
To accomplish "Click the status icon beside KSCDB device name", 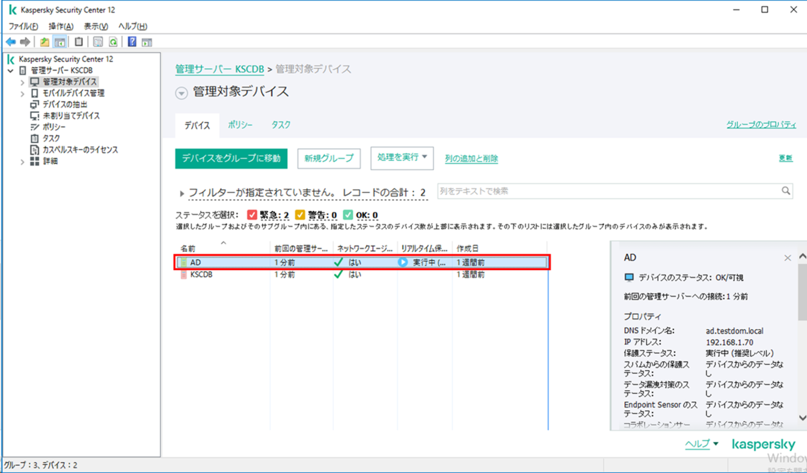I will coord(184,275).
